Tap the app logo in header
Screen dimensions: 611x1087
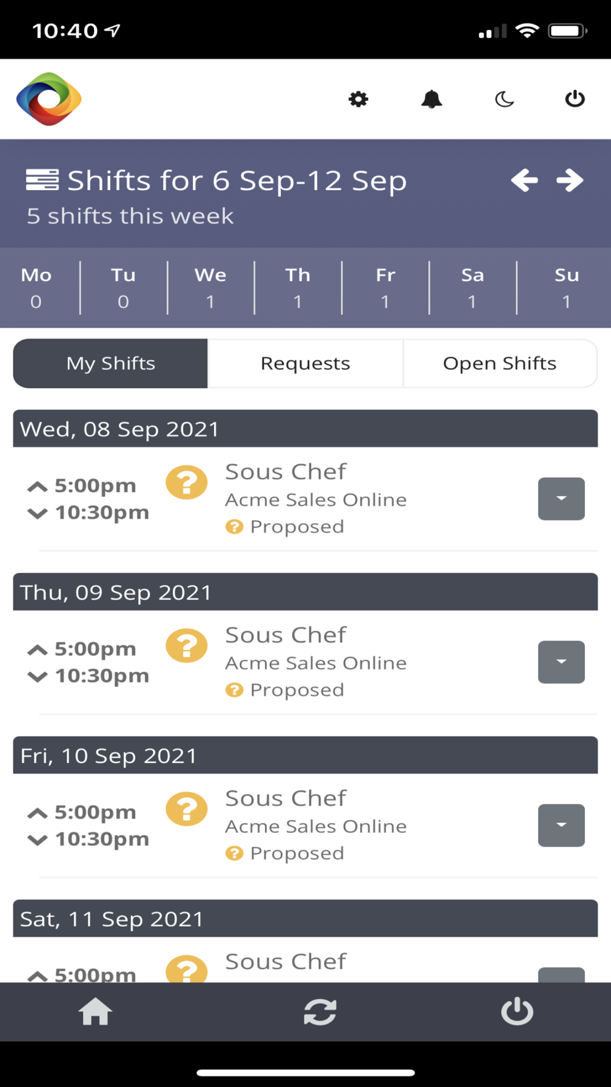[x=49, y=99]
